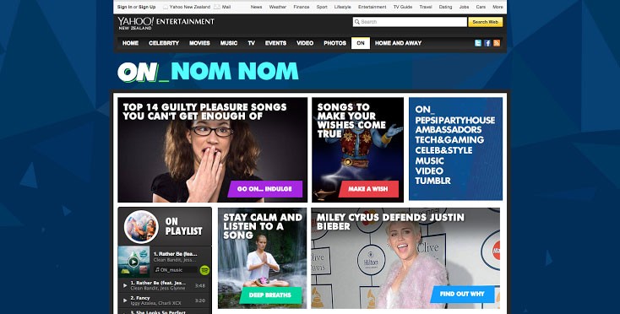Click the GO ON... INDULGE button
Viewport: 620px width, 314px height.
click(x=264, y=189)
